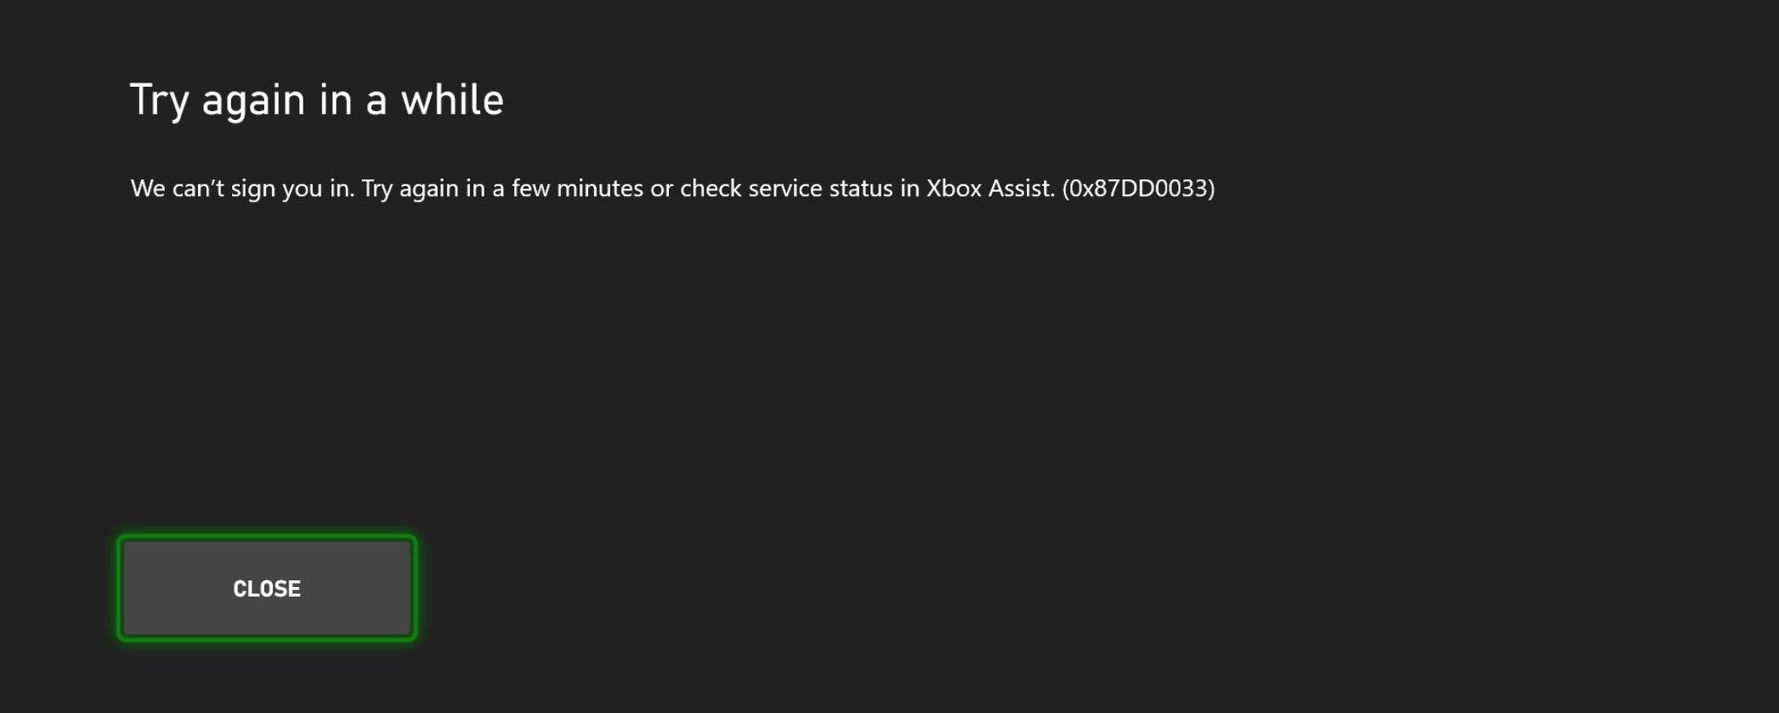The image size is (1779, 713).
Task: Click the error code (0x87DD0033)
Action: (1140, 188)
